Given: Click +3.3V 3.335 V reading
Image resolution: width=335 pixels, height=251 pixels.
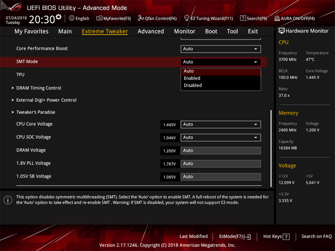Looking at the screenshot, I should click(x=285, y=200).
